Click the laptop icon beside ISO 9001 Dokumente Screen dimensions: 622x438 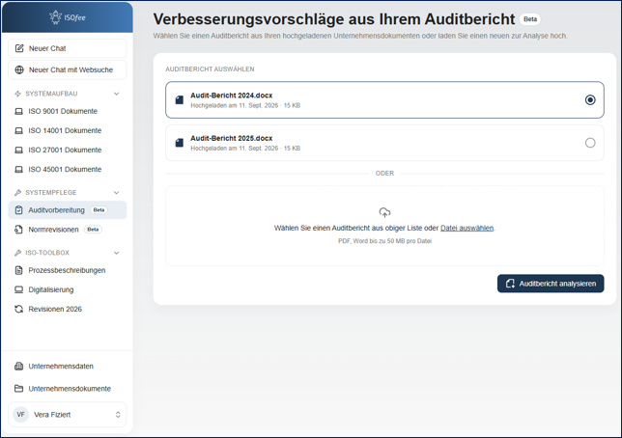pyautogui.click(x=18, y=111)
